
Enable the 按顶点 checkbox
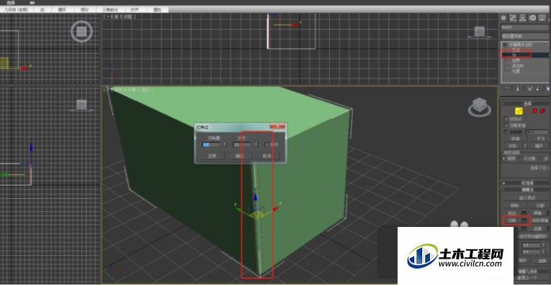point(506,119)
